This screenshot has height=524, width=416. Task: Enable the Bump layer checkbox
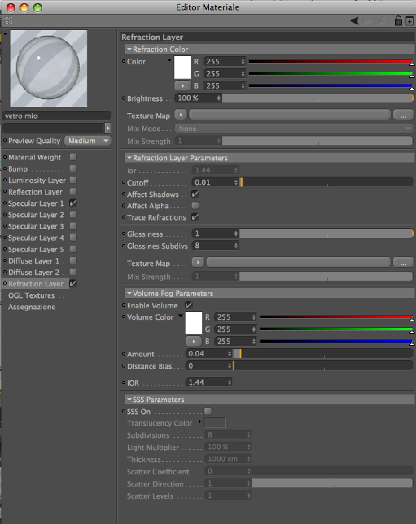pyautogui.click(x=73, y=168)
